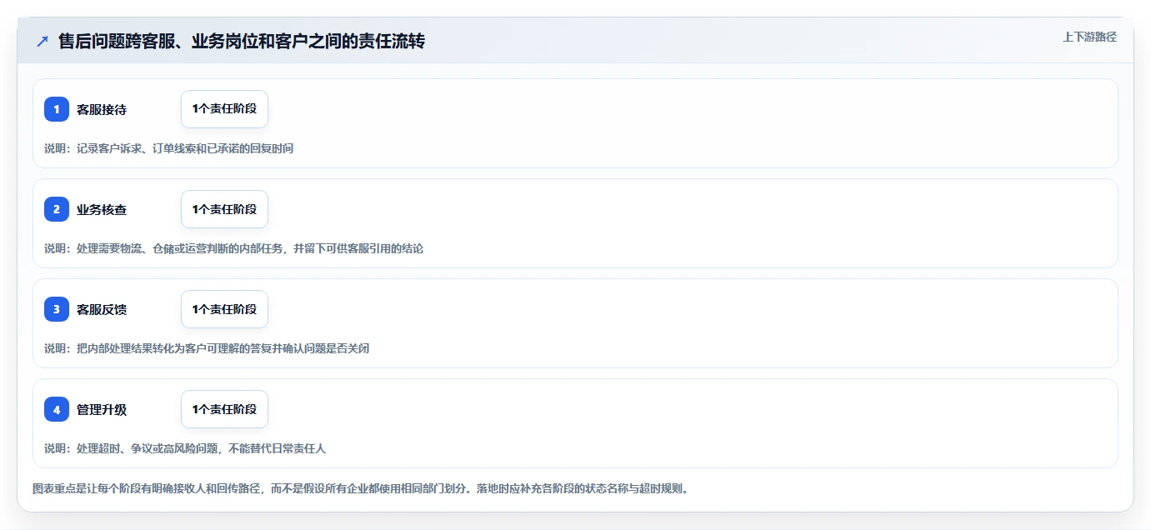Click the arrow icon beside the title
The height and width of the screenshot is (530, 1151).
(x=43, y=41)
